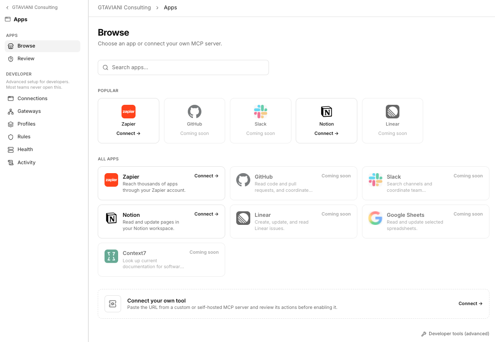The height and width of the screenshot is (342, 495).
Task: Click the Context7 logo
Action: (x=111, y=256)
